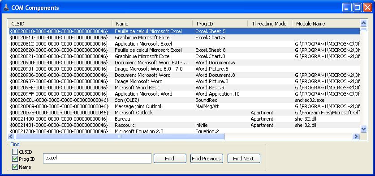Click the vertical scrollbar thumb
The image size is (375, 176).
pyautogui.click(x=363, y=29)
